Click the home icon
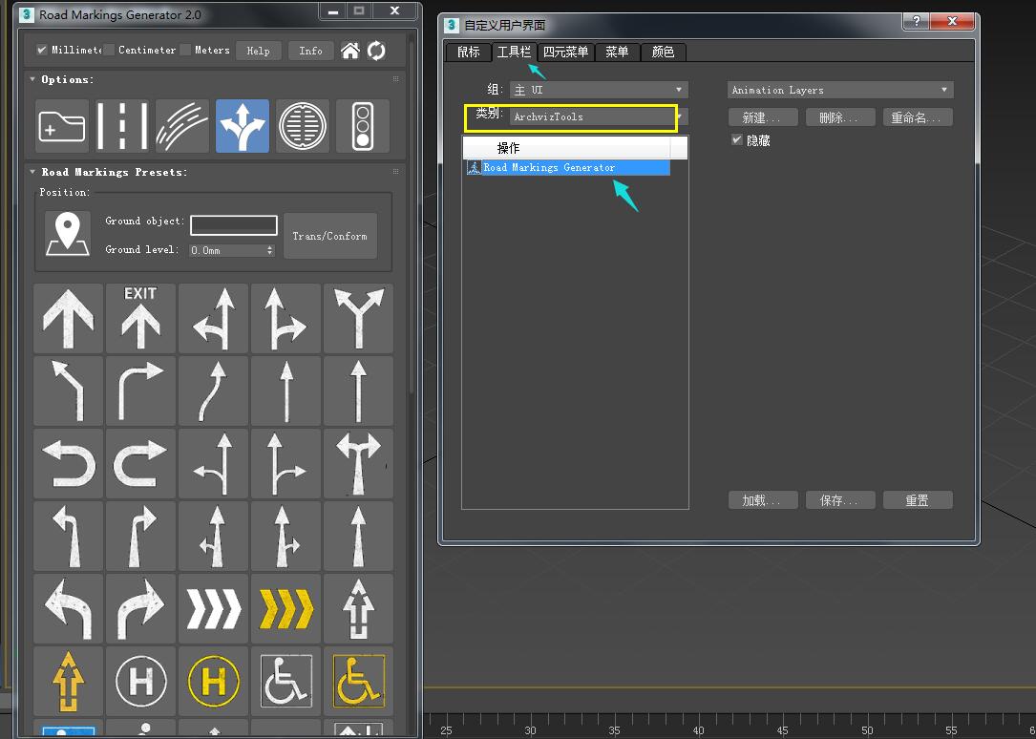 (x=350, y=51)
